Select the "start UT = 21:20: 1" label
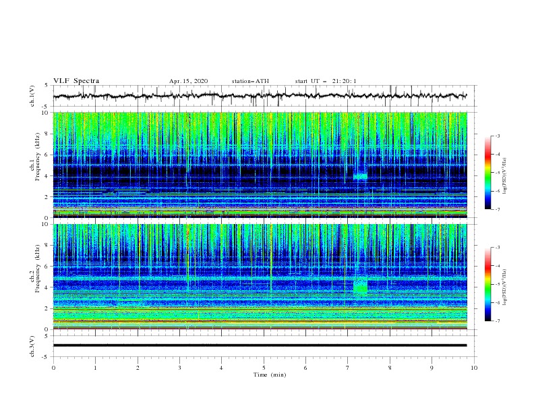The image size is (534, 413). click(x=326, y=81)
